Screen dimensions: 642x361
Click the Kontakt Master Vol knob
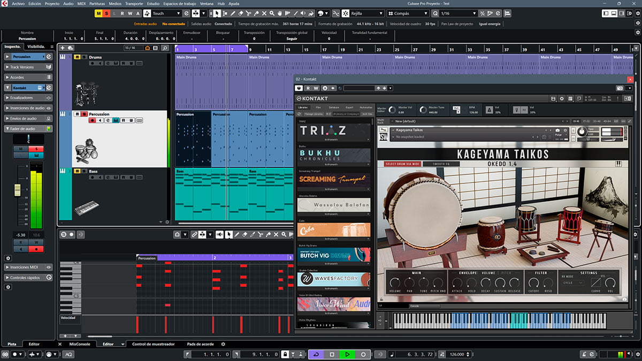coord(393,109)
